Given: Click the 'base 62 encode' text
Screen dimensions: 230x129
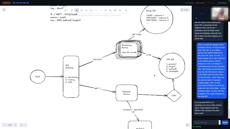Looking at the screenshot, I should pyautogui.click(x=129, y=52).
